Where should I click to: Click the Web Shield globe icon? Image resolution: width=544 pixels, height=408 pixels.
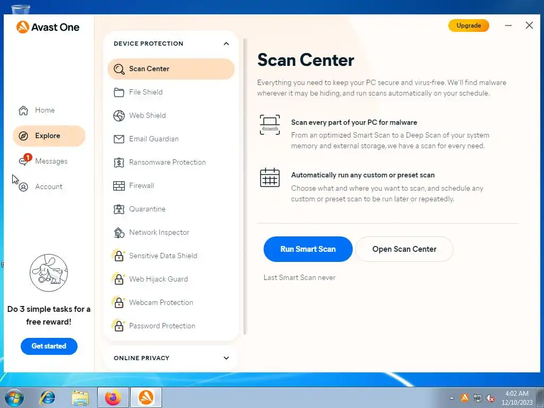tap(119, 115)
